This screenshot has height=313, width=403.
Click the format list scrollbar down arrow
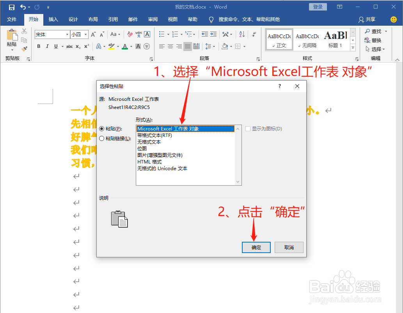coord(238,182)
